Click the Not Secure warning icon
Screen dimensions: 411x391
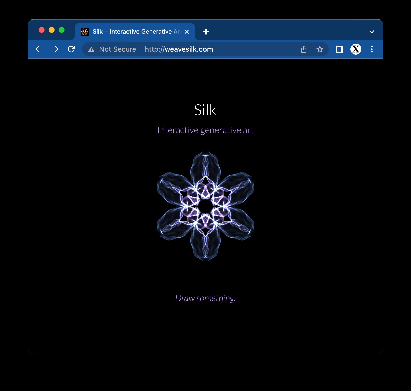[x=91, y=49]
